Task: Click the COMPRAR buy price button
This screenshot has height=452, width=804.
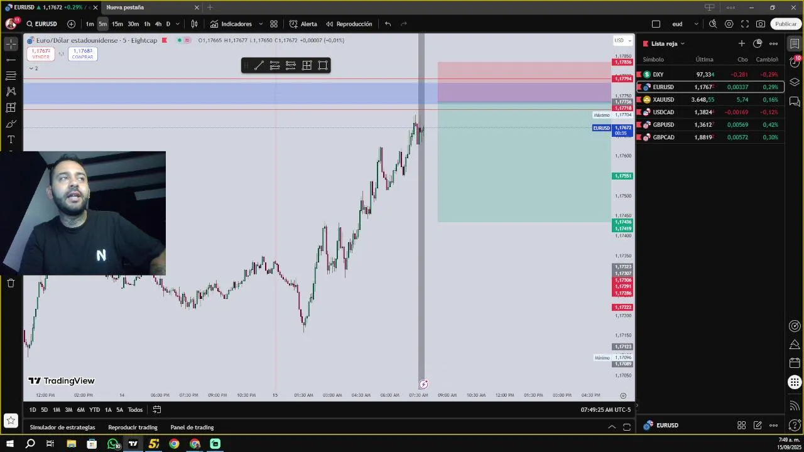Action: 82,54
